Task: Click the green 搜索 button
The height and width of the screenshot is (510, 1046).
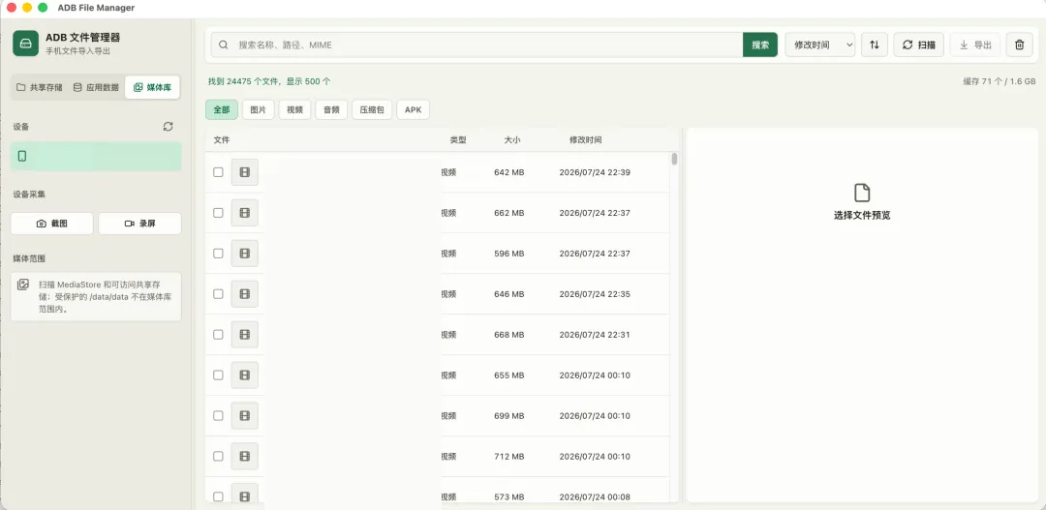Action: pyautogui.click(x=760, y=45)
